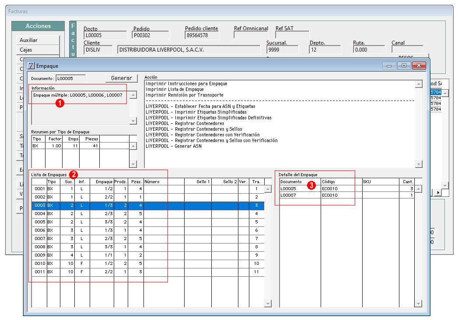
Task: Click Sucursal field 9999 in Facturas
Action: 283,50
